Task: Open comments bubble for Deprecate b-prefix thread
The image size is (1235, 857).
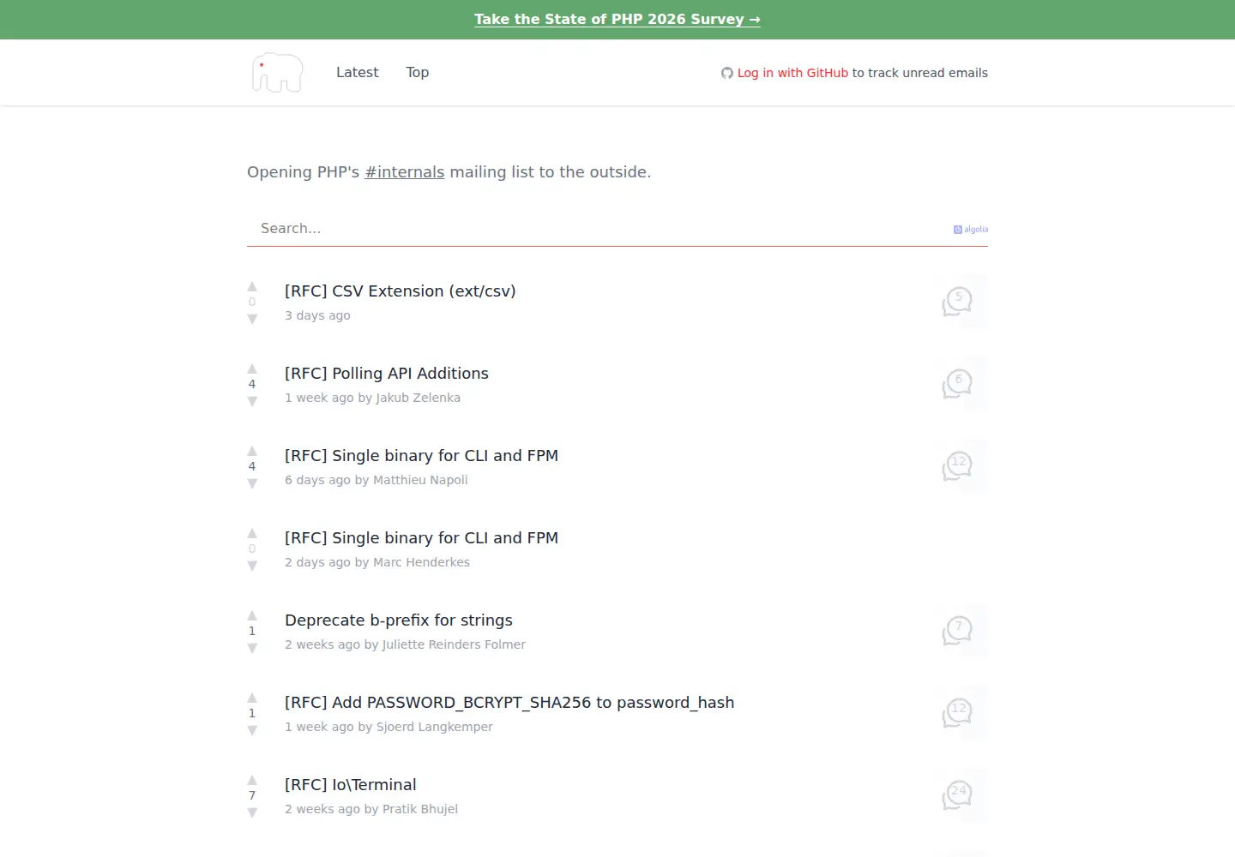Action: click(x=957, y=631)
